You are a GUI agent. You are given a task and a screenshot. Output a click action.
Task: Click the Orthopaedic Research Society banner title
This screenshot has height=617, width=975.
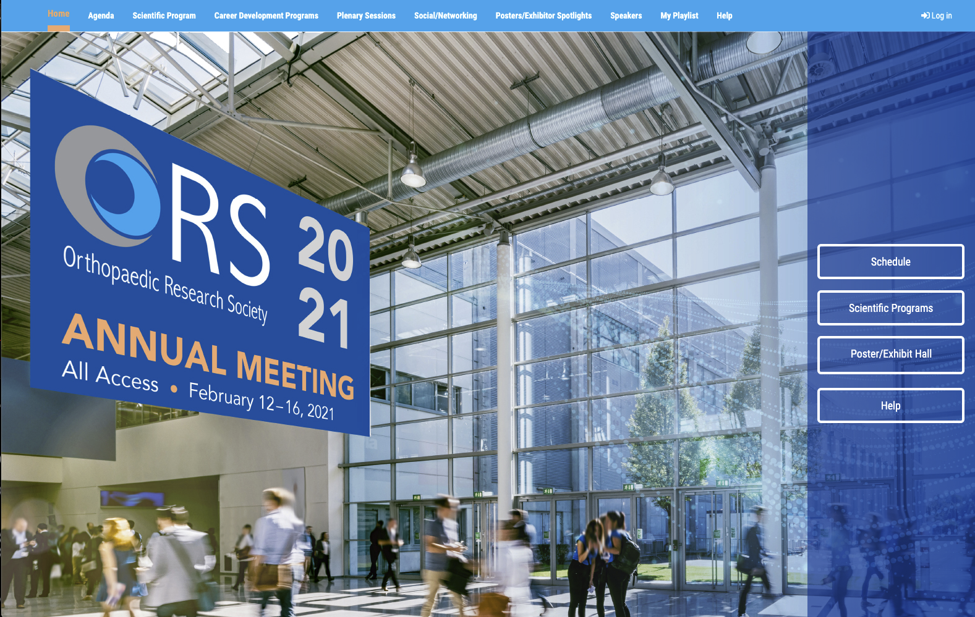165,284
